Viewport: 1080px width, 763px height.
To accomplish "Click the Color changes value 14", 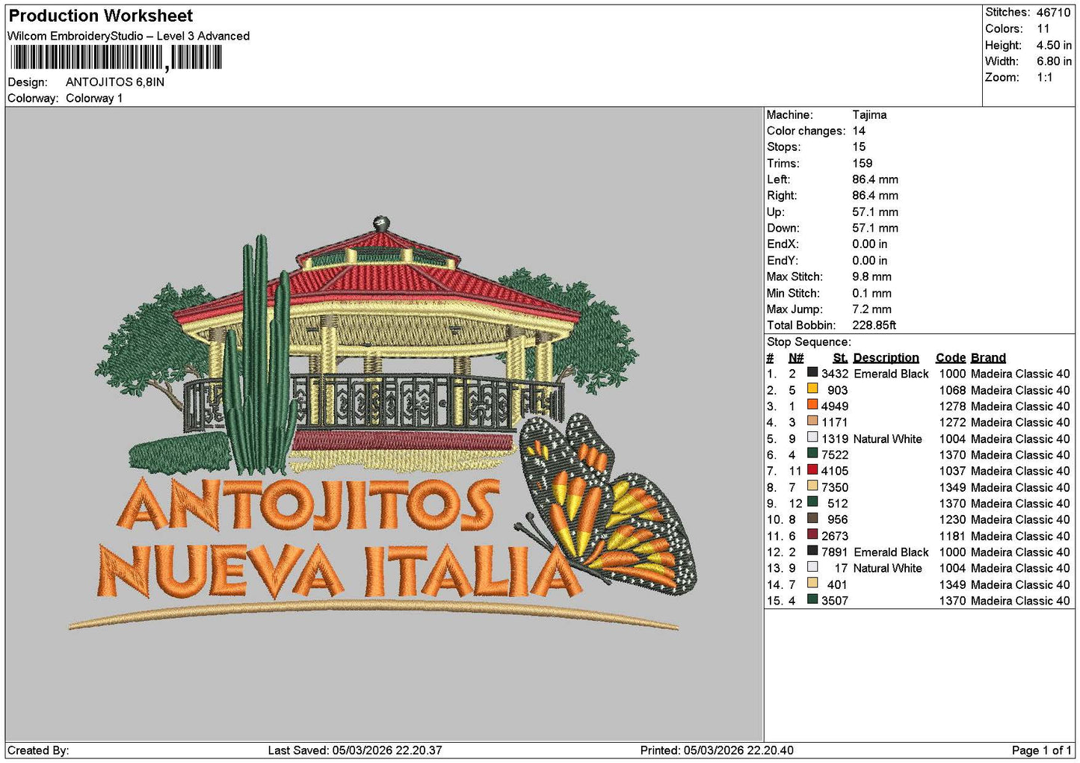I will [x=859, y=131].
